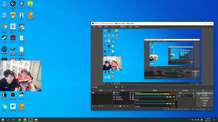The image size is (218, 122).
Task: Open settings gear of first mixer channel
Action: [174, 97]
